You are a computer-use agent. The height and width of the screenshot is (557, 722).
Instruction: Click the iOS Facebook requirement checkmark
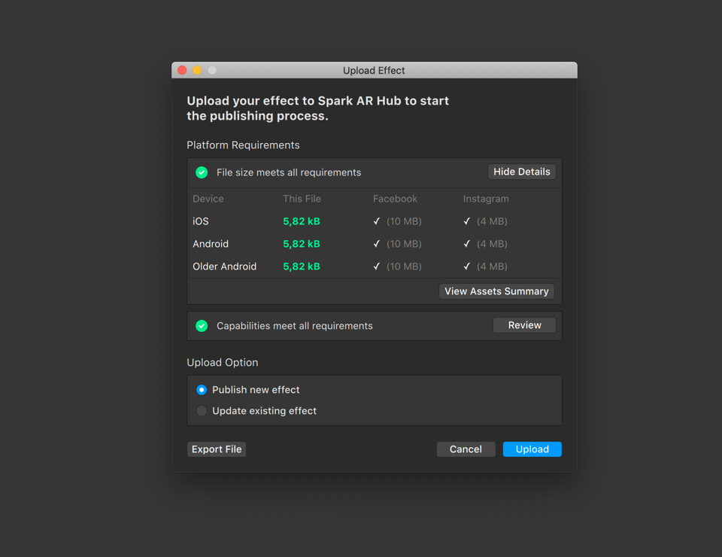click(x=377, y=221)
